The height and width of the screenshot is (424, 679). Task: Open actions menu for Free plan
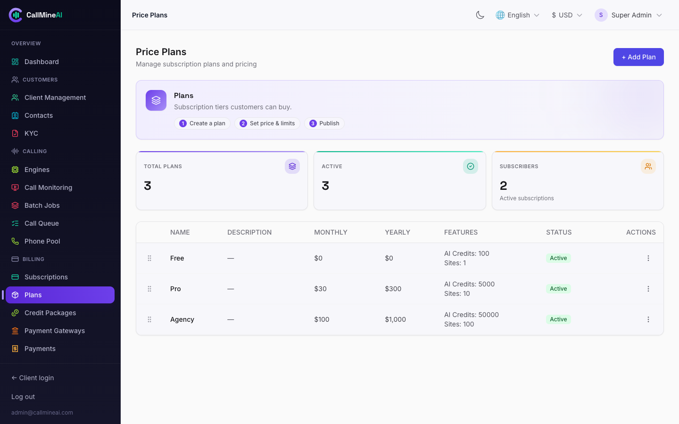tap(648, 258)
